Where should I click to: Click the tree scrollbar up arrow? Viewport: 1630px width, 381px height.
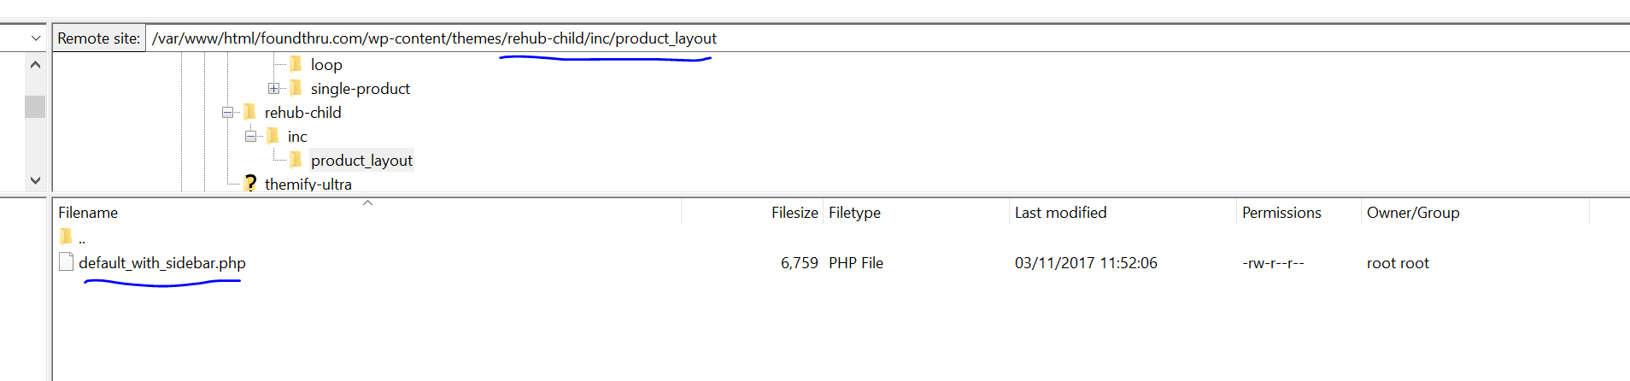(x=35, y=64)
